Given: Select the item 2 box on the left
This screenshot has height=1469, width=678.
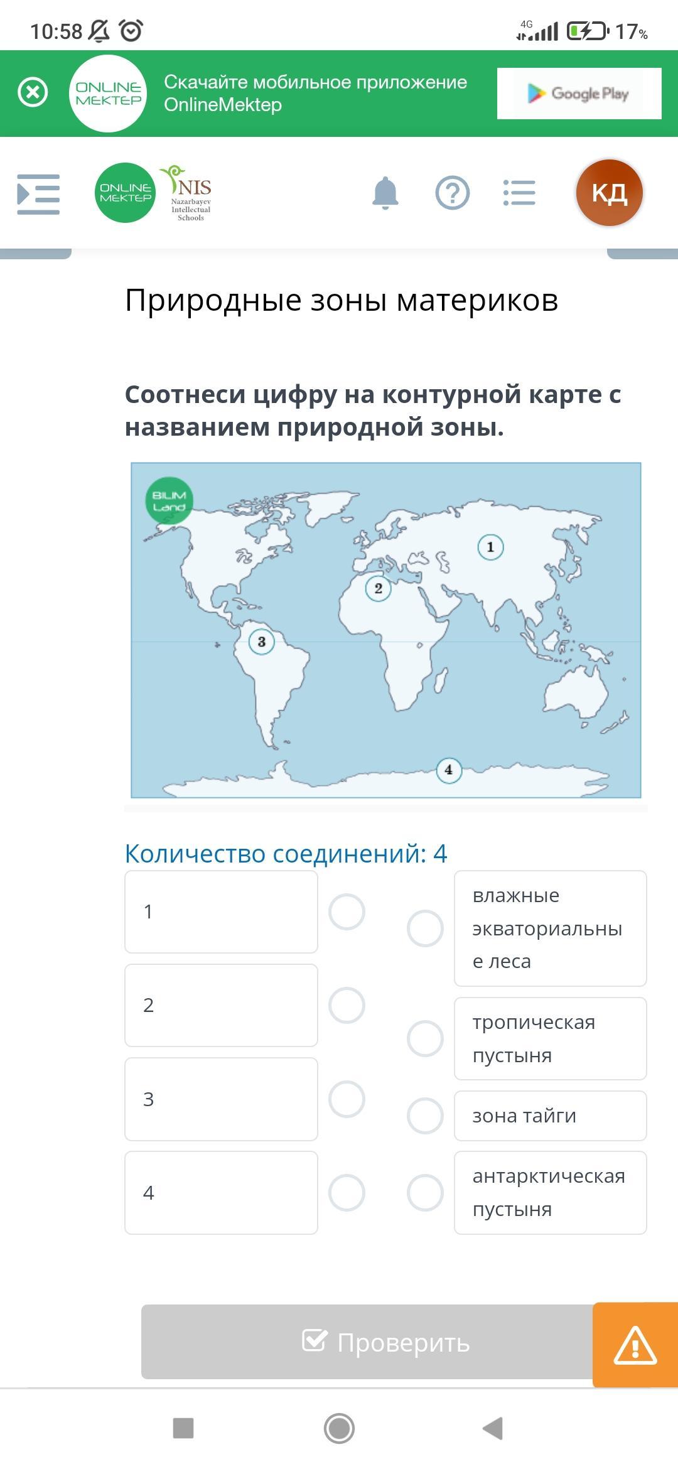Looking at the screenshot, I should (x=221, y=1005).
